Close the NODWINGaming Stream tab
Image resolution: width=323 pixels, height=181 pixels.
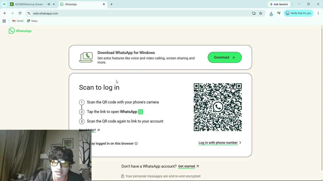tap(54, 4)
